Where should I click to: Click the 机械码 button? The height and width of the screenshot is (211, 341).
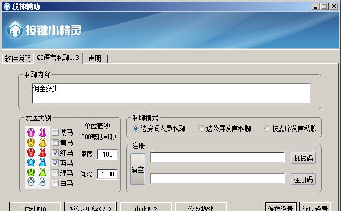click(x=303, y=158)
